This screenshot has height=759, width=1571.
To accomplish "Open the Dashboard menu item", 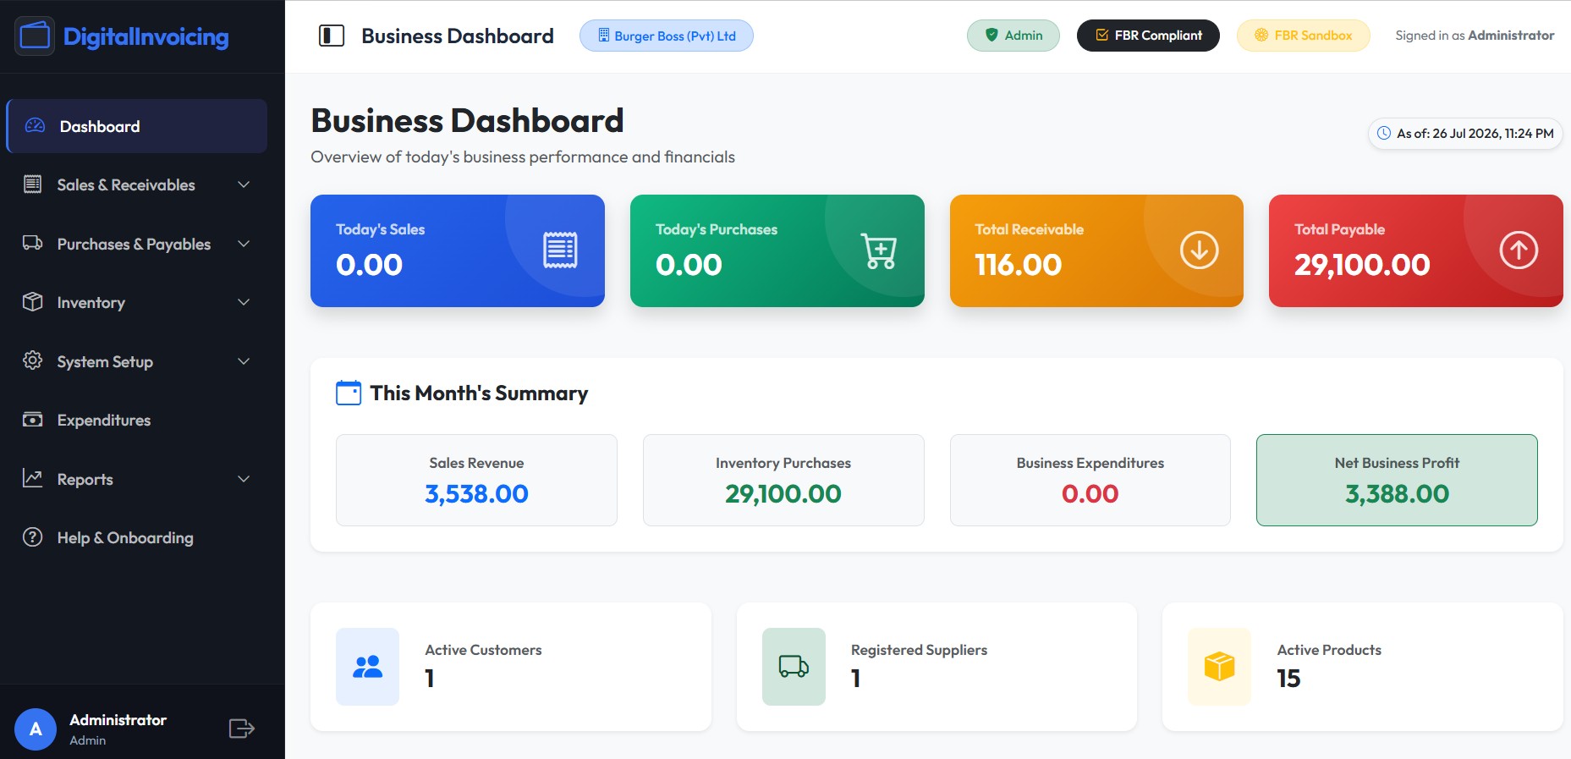I will pos(137,126).
